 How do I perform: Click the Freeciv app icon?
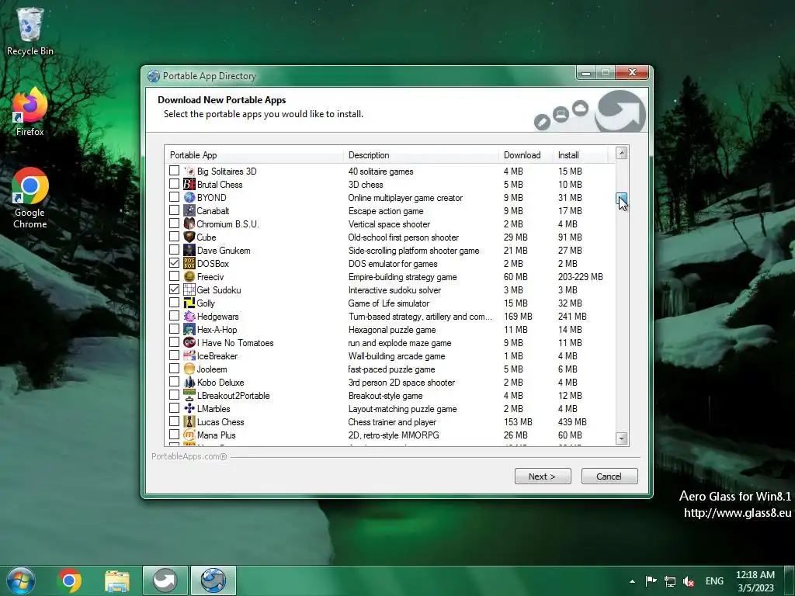(189, 277)
